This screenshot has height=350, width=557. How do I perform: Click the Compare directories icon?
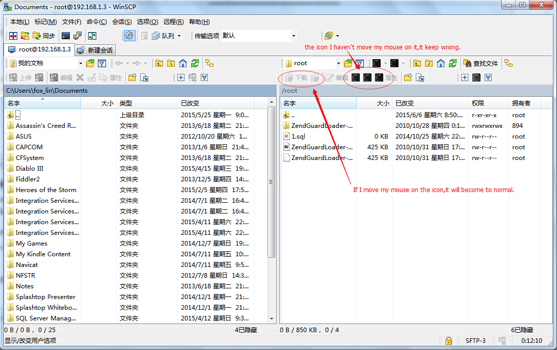coord(13,36)
